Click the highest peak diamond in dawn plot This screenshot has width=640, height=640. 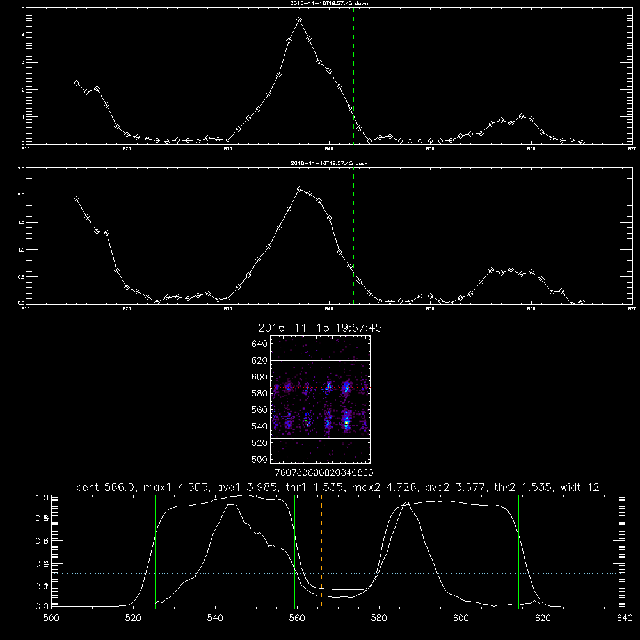pyautogui.click(x=299, y=20)
